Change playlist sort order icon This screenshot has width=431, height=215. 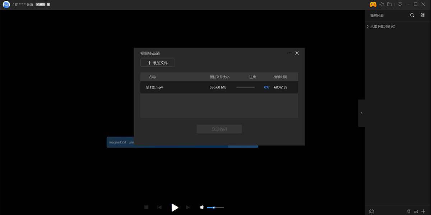(x=416, y=211)
